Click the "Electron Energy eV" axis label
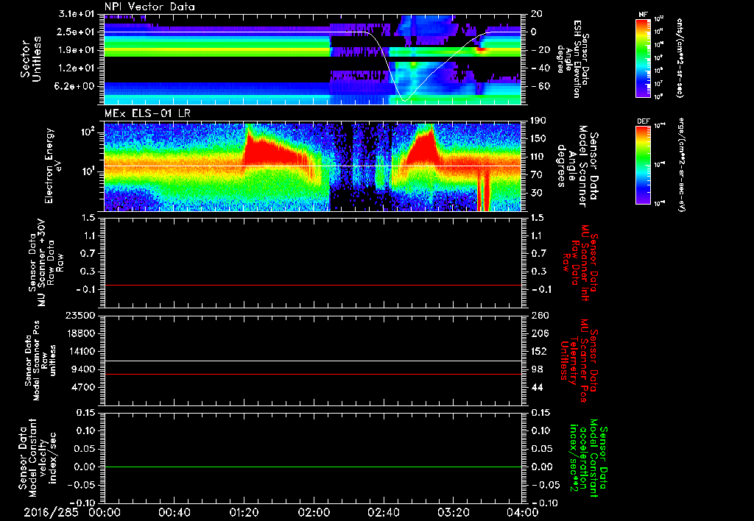754x521 pixels. tap(53, 166)
